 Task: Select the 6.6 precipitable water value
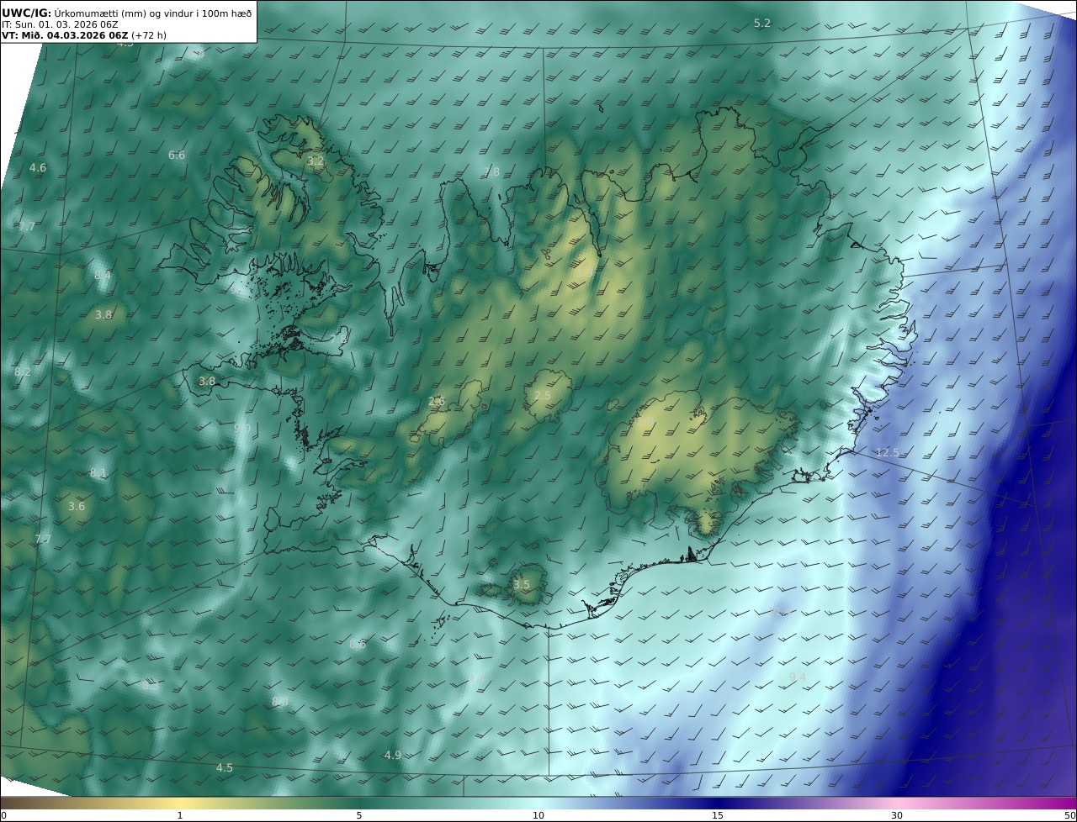pyautogui.click(x=177, y=155)
